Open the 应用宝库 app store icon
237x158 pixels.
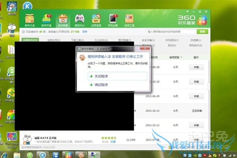pos(96,21)
